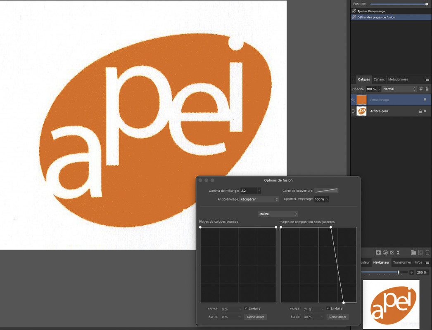The width and height of the screenshot is (432, 330).
Task: Click the Live Filters hourglass icon
Action: (398, 252)
